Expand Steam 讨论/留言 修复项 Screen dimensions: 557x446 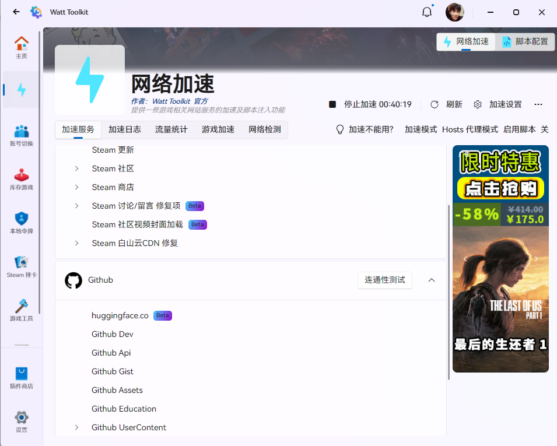tap(77, 206)
